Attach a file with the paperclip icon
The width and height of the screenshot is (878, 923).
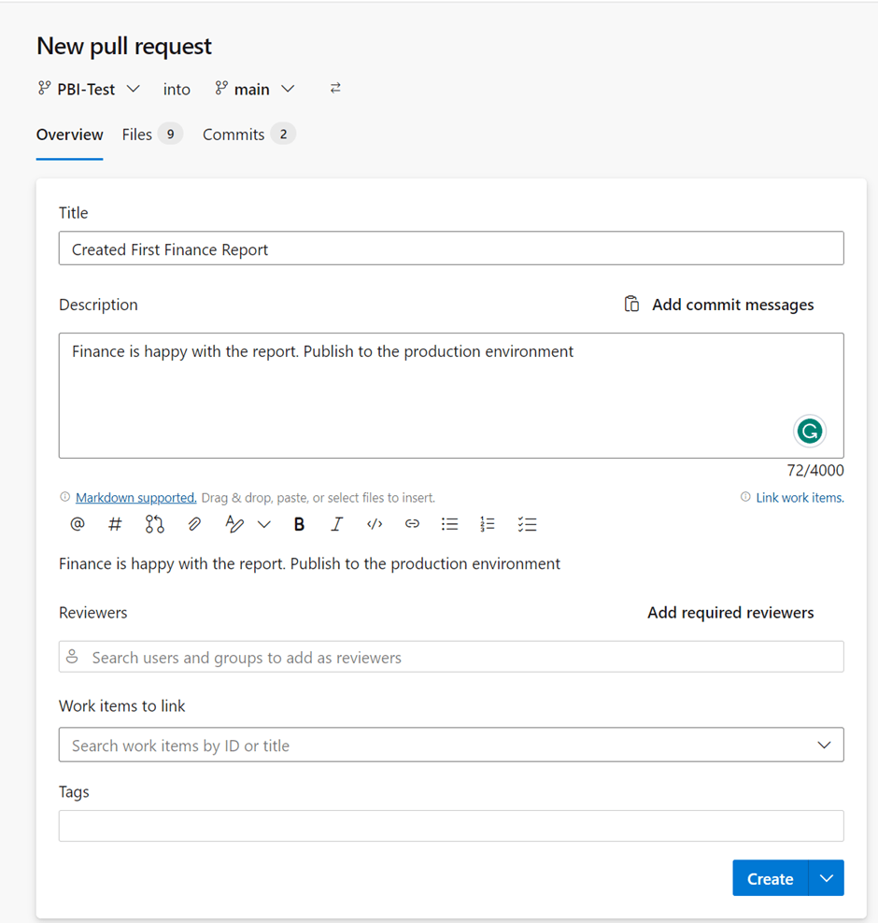click(x=193, y=524)
